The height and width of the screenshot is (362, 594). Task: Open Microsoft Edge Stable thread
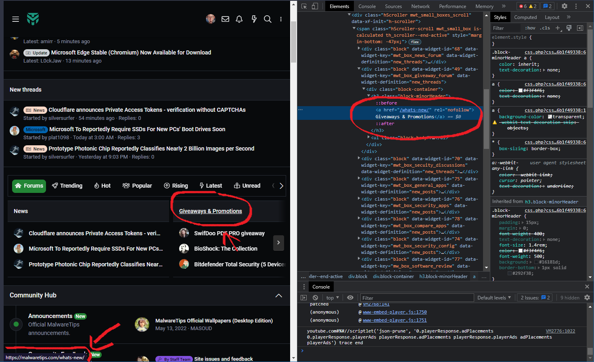131,52
